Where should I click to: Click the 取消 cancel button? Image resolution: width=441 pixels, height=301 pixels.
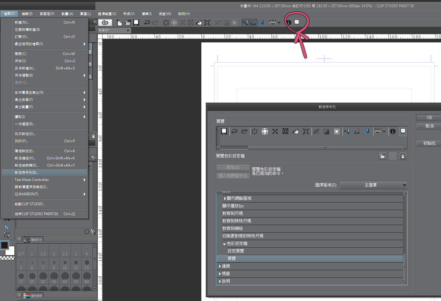pyautogui.click(x=429, y=126)
